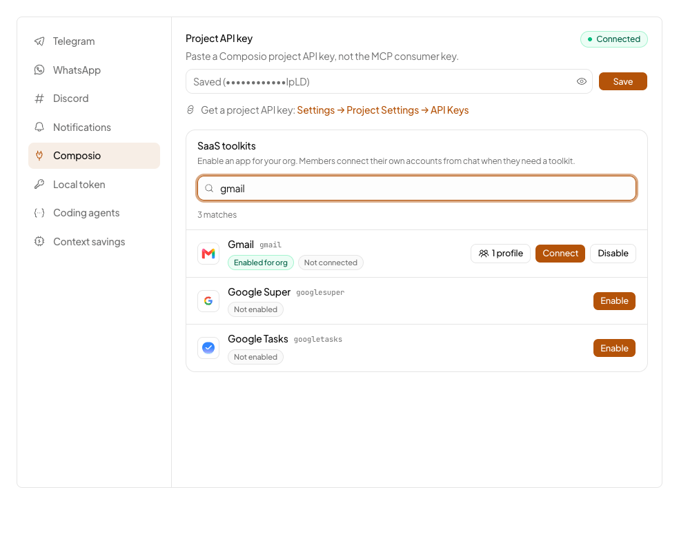Click the Discord hash icon

click(39, 99)
